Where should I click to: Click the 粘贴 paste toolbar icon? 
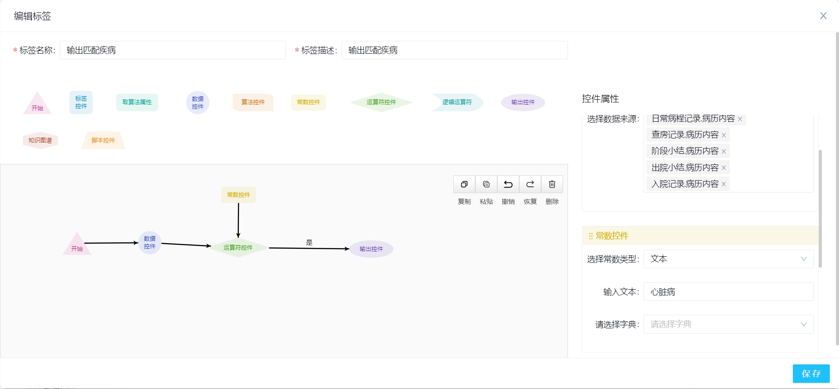pyautogui.click(x=486, y=185)
